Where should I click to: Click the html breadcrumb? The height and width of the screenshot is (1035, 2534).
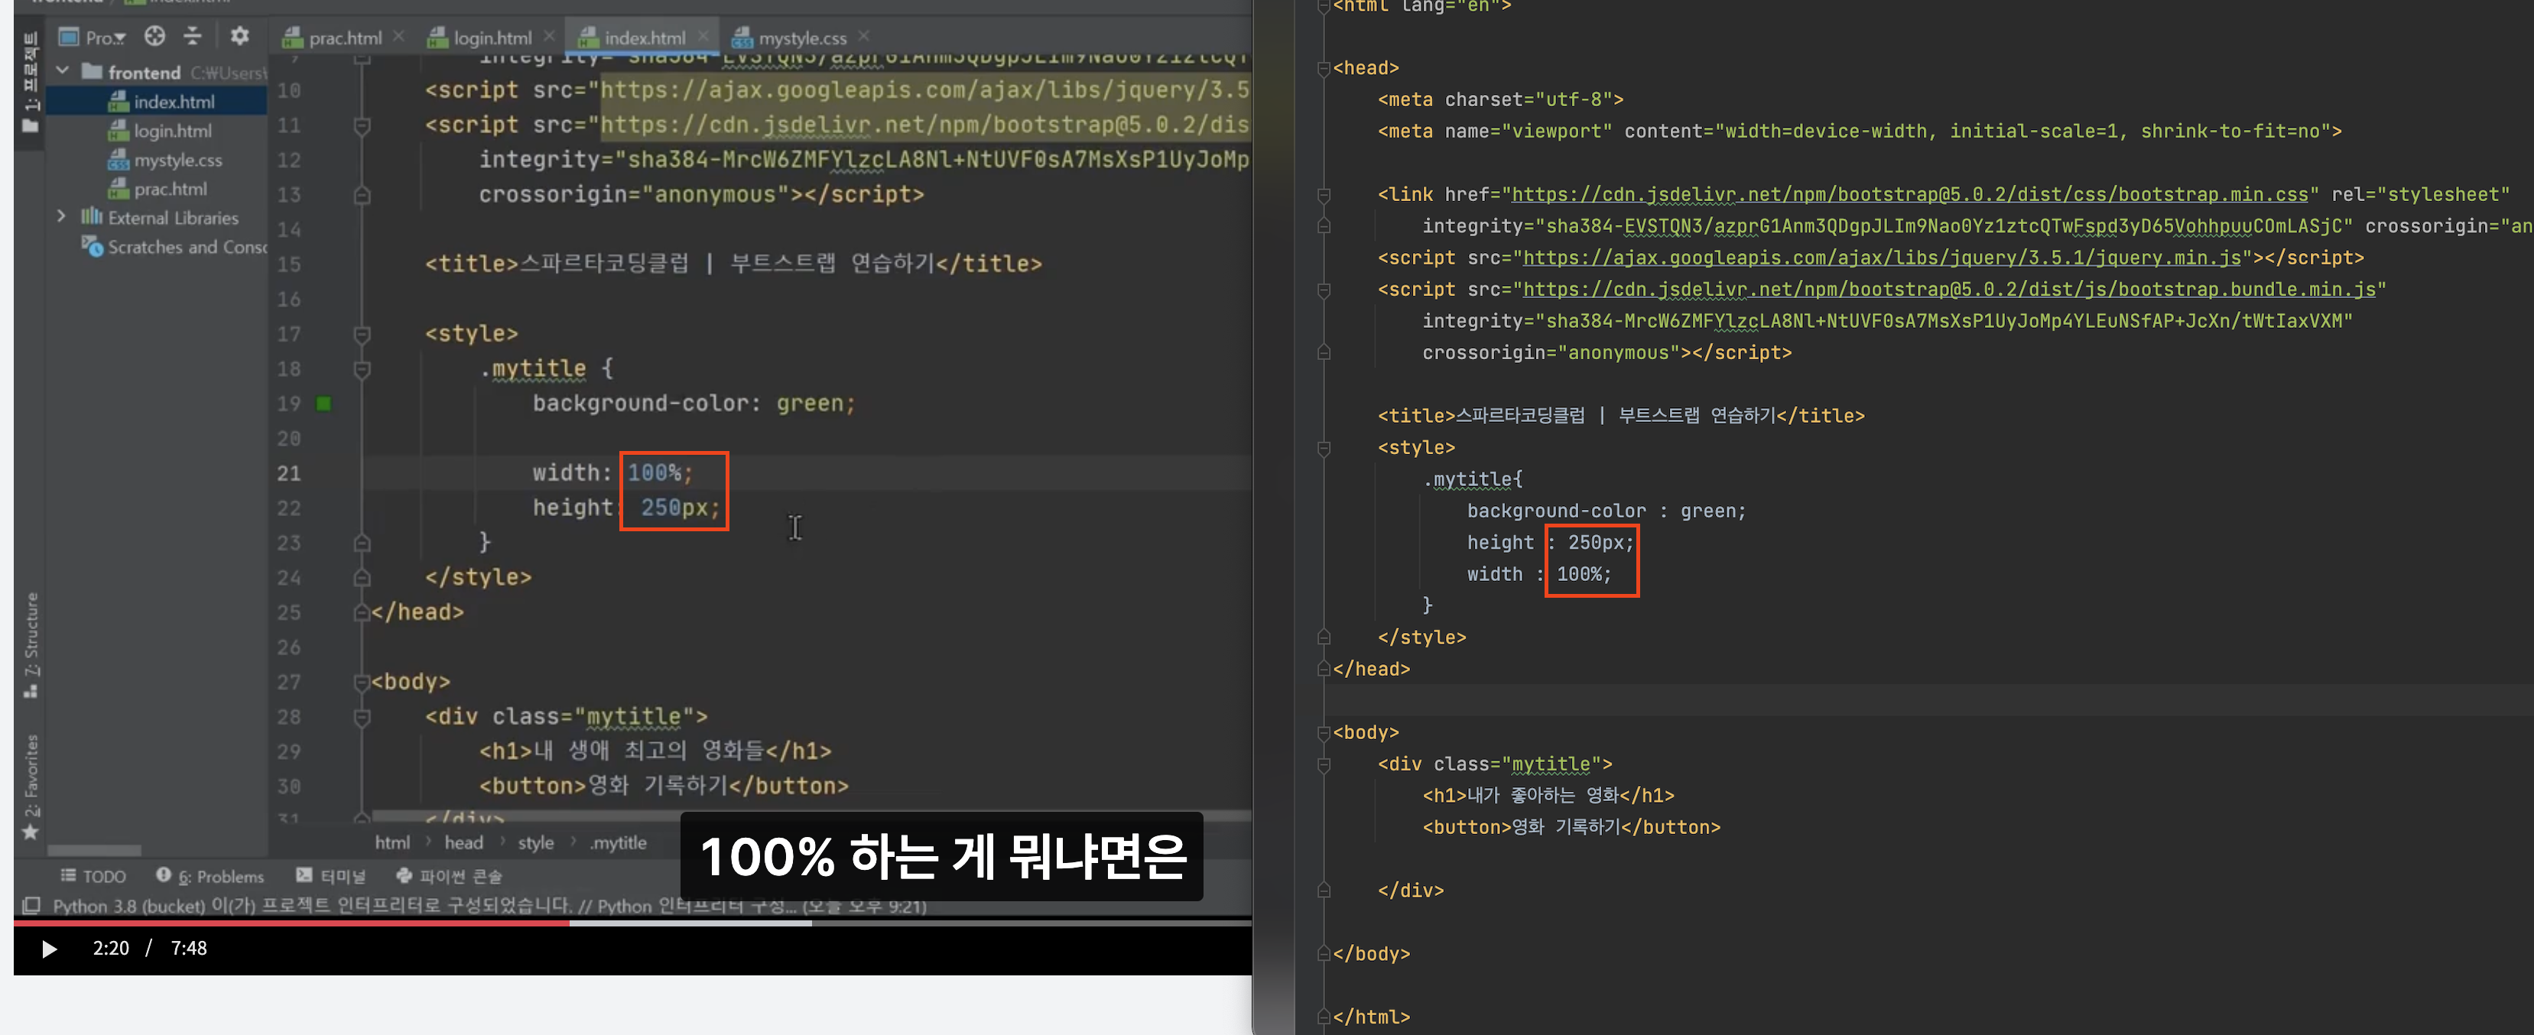pyautogui.click(x=392, y=842)
